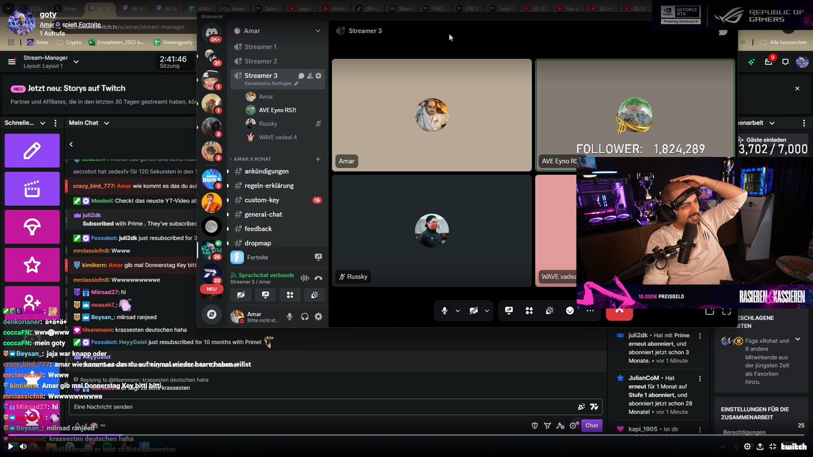Screen dimensions: 813x457
Task: Expand Schnelle... quick actions panel dropdown
Action: pos(43,123)
